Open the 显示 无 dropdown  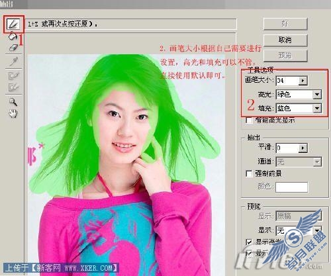299,230
